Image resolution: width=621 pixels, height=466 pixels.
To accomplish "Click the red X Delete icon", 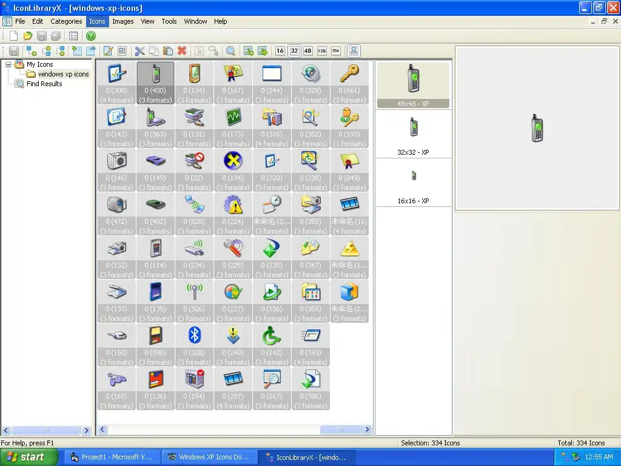I will [182, 51].
